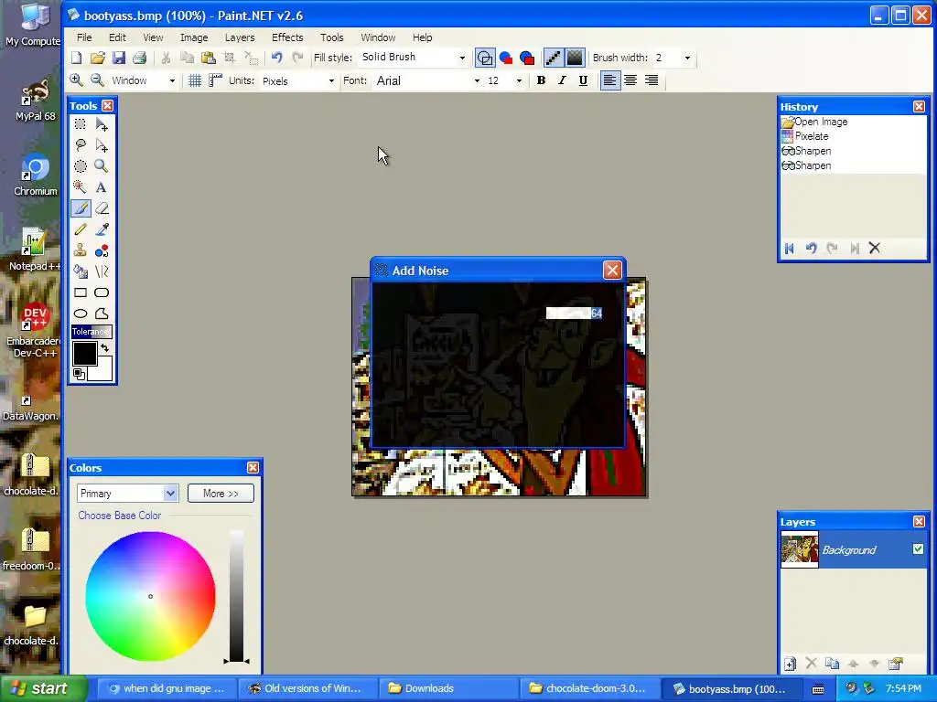The height and width of the screenshot is (702, 937).
Task: Toggle Underline text formatting
Action: [583, 80]
